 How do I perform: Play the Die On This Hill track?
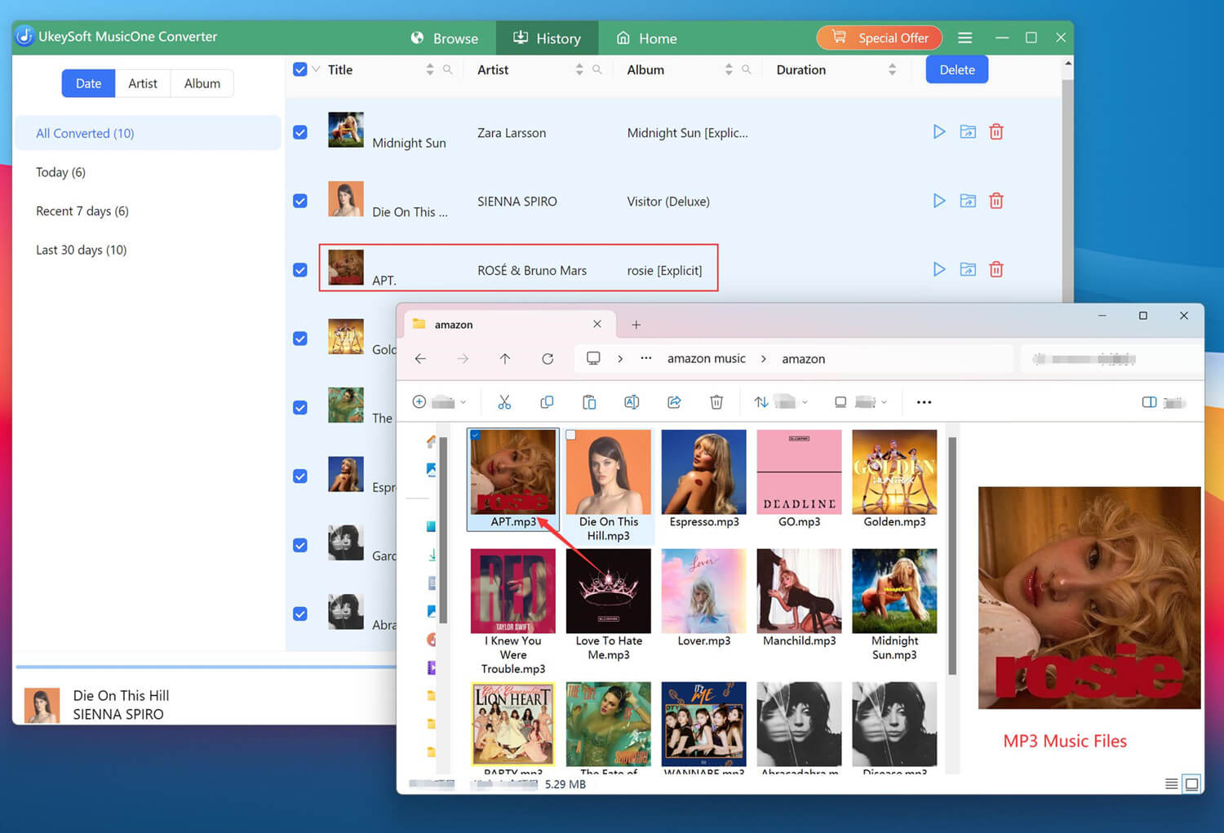pos(939,201)
